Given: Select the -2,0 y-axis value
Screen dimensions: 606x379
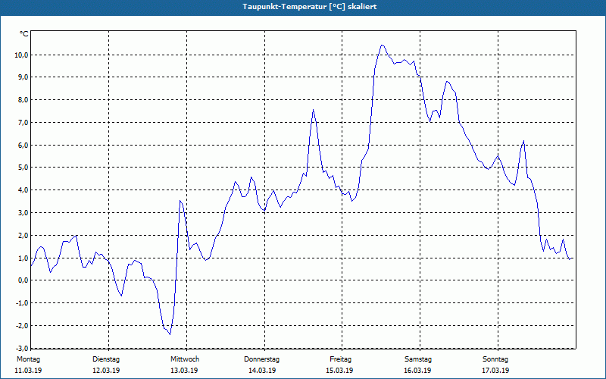Looking at the screenshot, I should point(22,326).
